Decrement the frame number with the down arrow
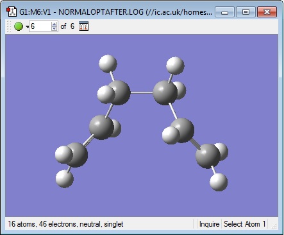This screenshot has height=235, width=284. (54, 29)
